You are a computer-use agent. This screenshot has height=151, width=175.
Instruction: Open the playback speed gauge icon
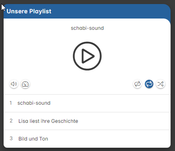tap(25, 84)
